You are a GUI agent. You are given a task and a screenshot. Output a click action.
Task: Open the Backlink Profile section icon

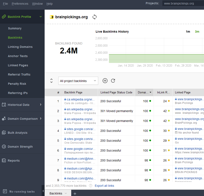[x=4, y=17]
